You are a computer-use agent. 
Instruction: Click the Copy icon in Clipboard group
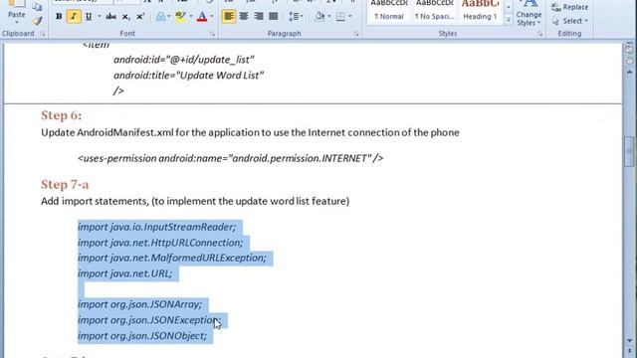pyautogui.click(x=37, y=7)
